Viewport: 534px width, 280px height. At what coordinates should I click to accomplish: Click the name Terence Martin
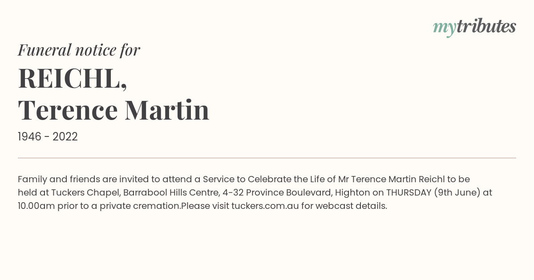(113, 110)
